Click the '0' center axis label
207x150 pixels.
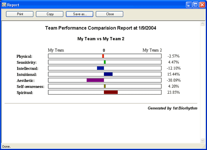click(104, 51)
